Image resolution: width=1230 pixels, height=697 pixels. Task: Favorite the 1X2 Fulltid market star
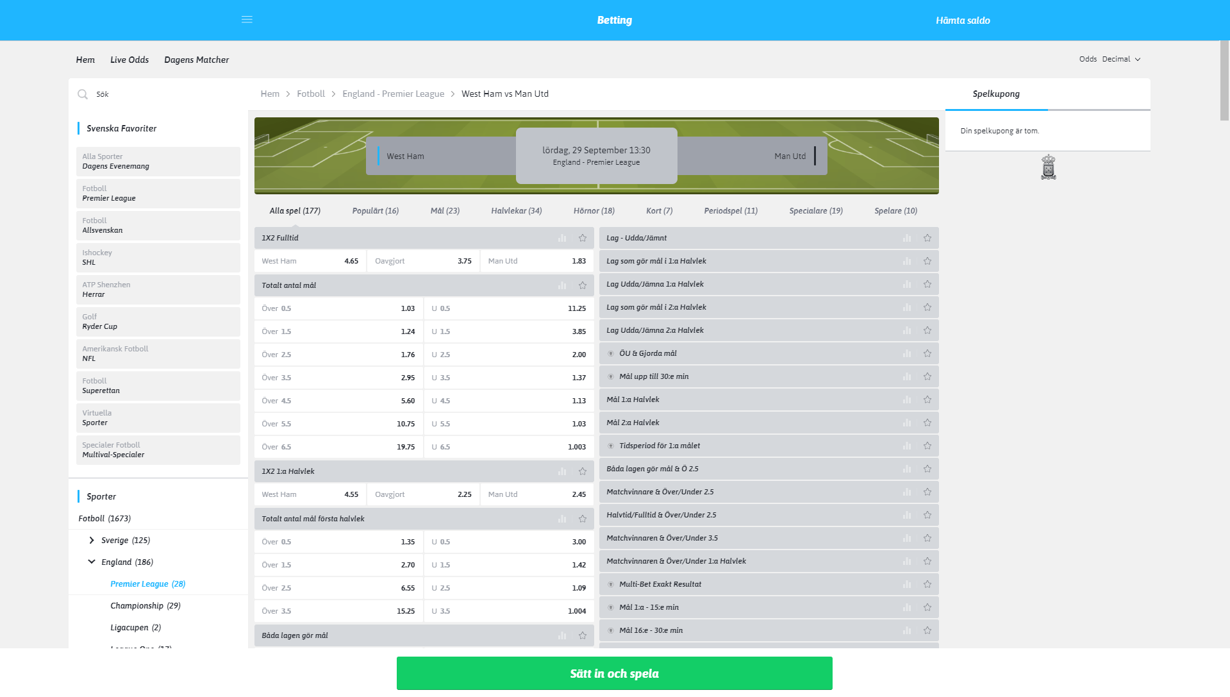click(583, 238)
